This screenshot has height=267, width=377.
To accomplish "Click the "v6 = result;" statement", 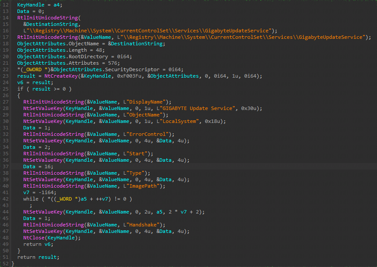I will pos(35,82).
